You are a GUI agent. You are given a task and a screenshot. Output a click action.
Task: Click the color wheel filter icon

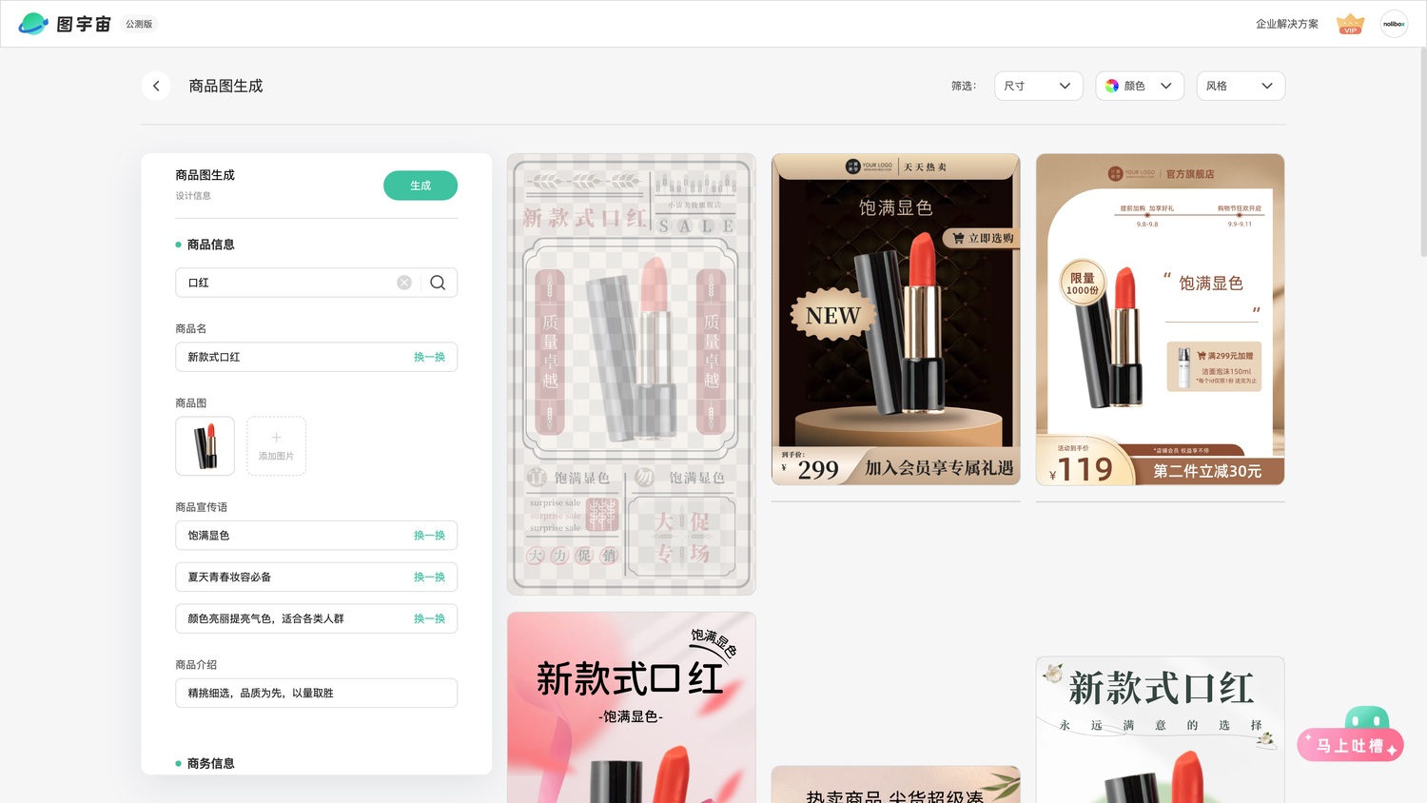pyautogui.click(x=1112, y=86)
